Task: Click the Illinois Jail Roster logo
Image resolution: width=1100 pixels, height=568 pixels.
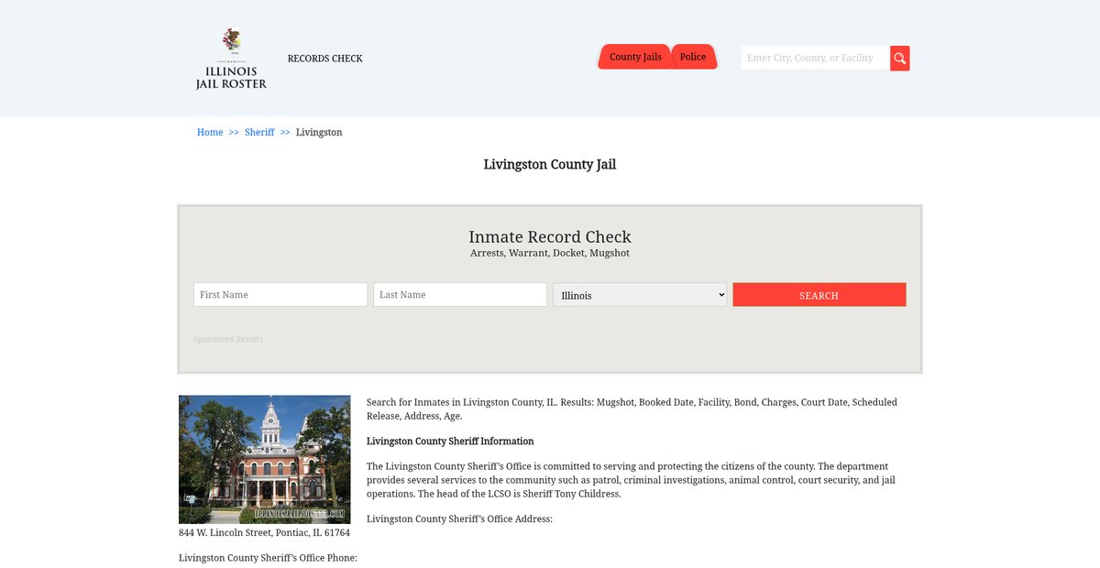Action: (x=231, y=59)
